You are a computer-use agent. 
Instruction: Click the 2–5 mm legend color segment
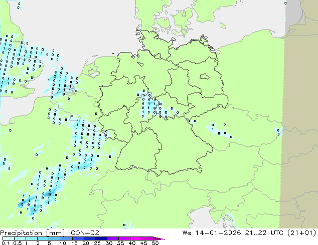43,238
